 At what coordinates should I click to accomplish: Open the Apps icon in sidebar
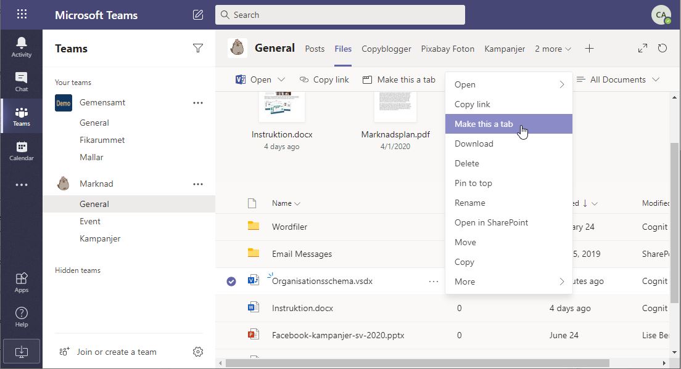(x=21, y=282)
